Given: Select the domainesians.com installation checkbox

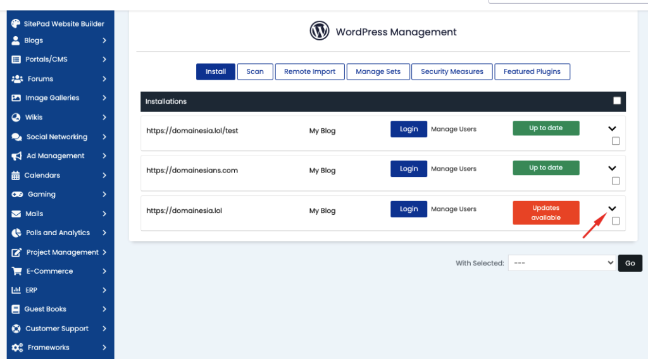Looking at the screenshot, I should click(616, 181).
